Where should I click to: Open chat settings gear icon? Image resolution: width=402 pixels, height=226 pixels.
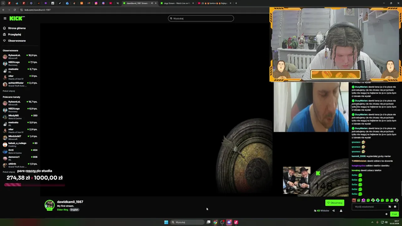[x=386, y=214]
